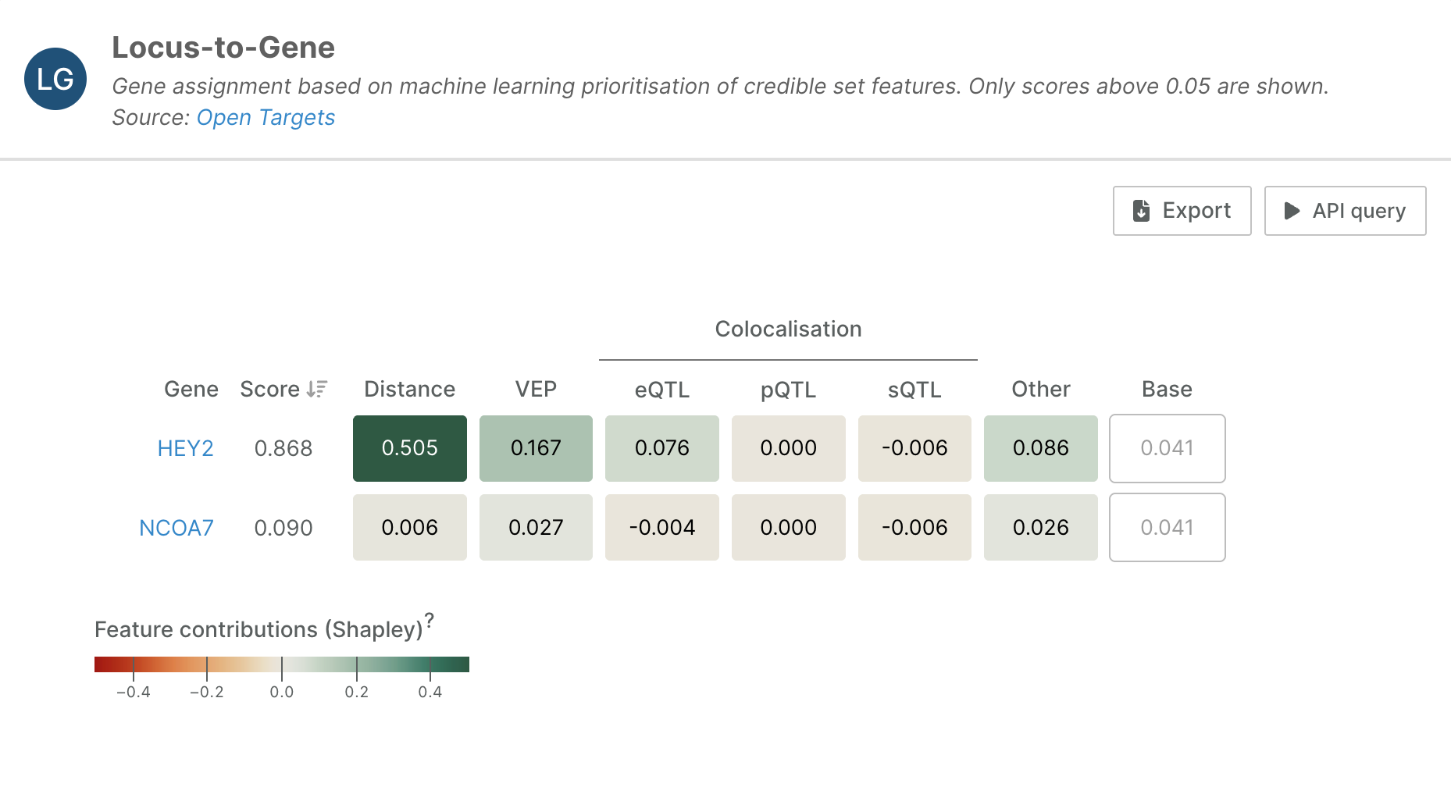Click HEY2 Base value 0.041 box
Image resolution: width=1451 pixels, height=812 pixels.
click(x=1167, y=448)
